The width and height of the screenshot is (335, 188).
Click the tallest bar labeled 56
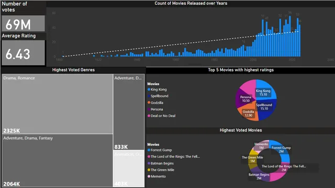[x=290, y=36]
